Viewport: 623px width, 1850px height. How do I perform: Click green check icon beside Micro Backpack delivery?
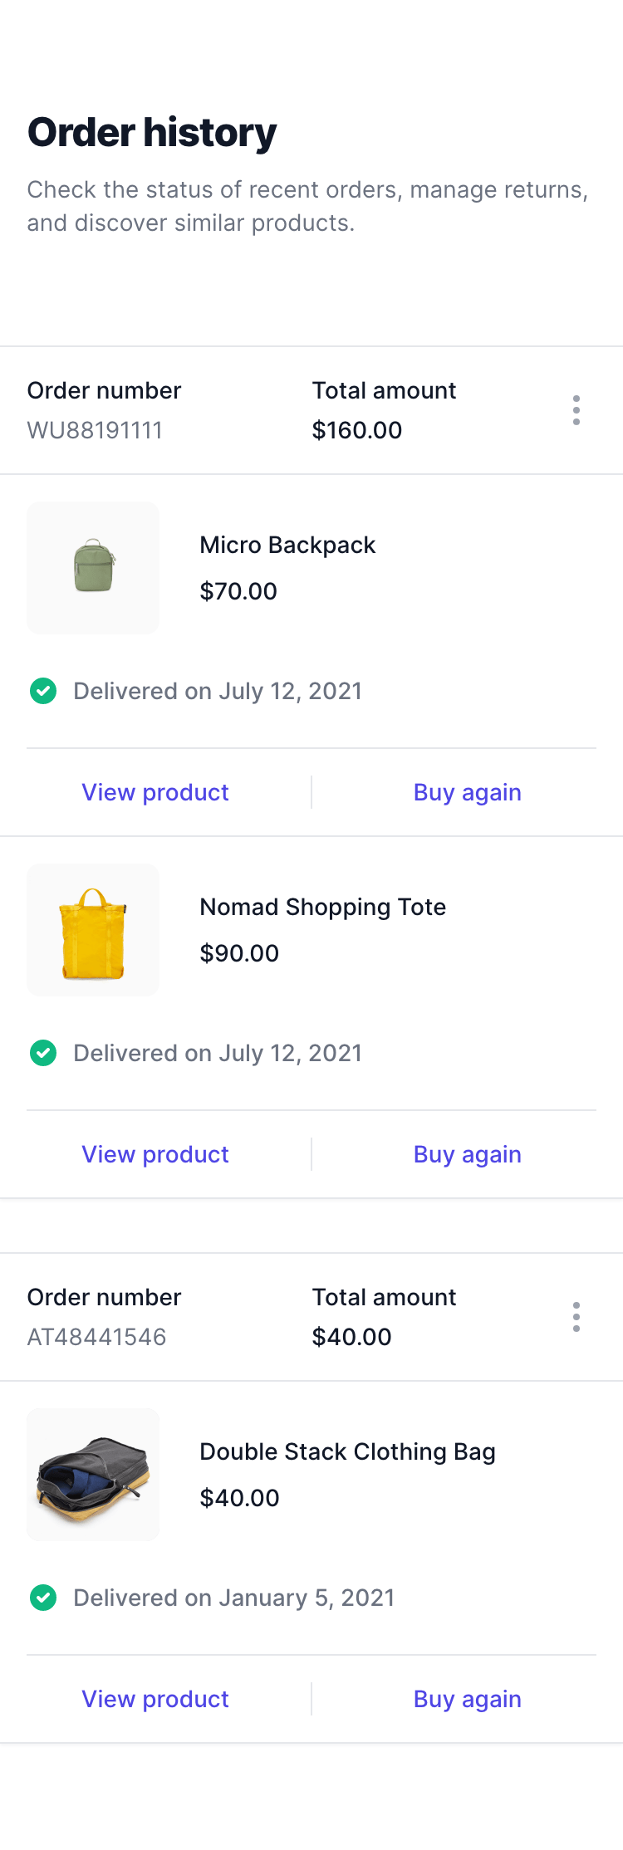43,691
